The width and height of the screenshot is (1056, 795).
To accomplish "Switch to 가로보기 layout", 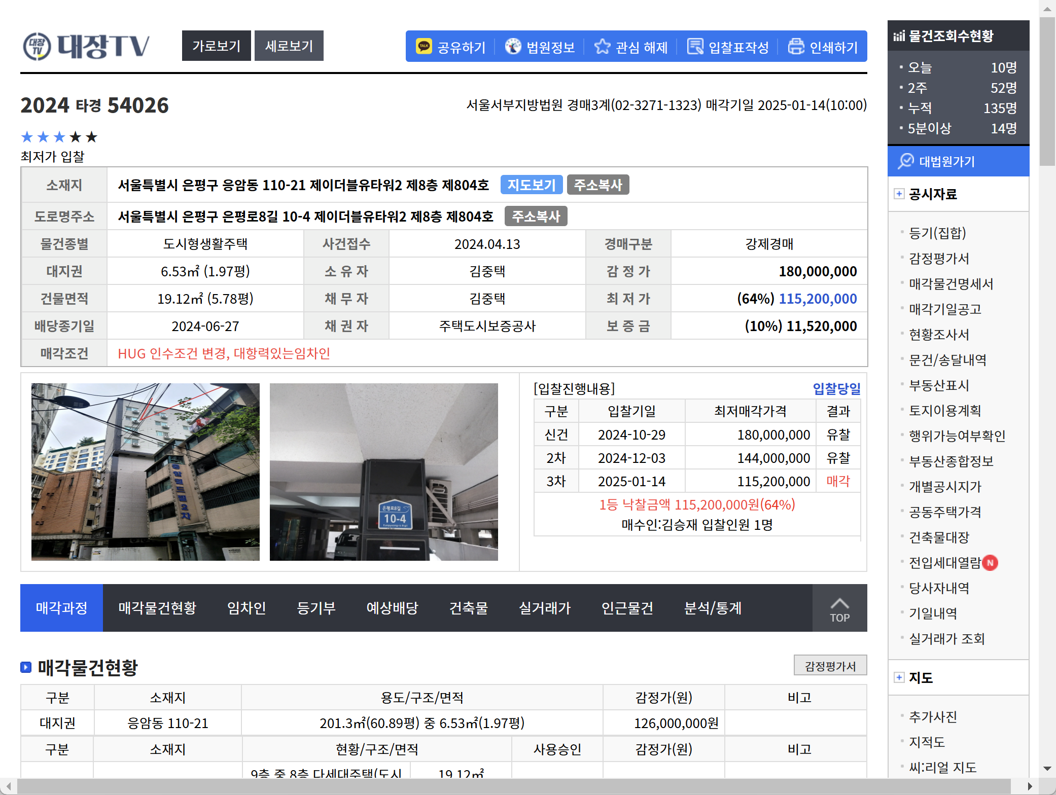I will point(216,46).
